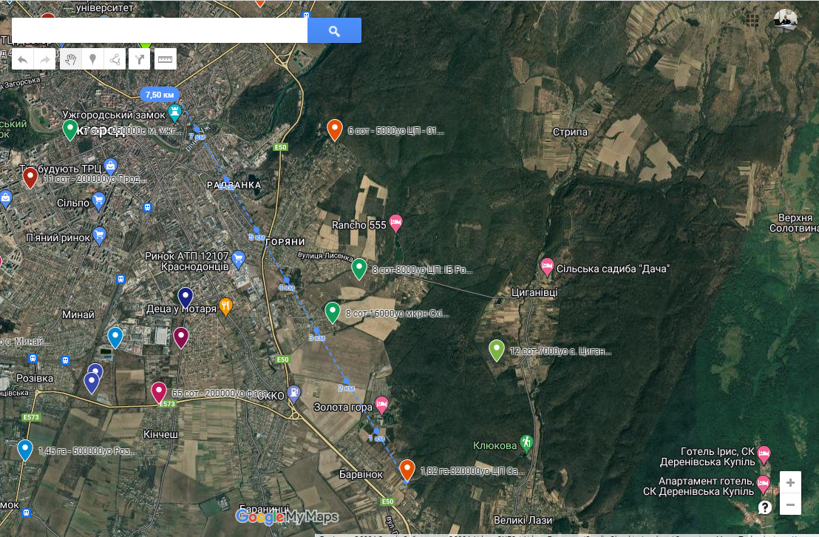Open the help question mark icon
The width and height of the screenshot is (819, 537).
[765, 507]
